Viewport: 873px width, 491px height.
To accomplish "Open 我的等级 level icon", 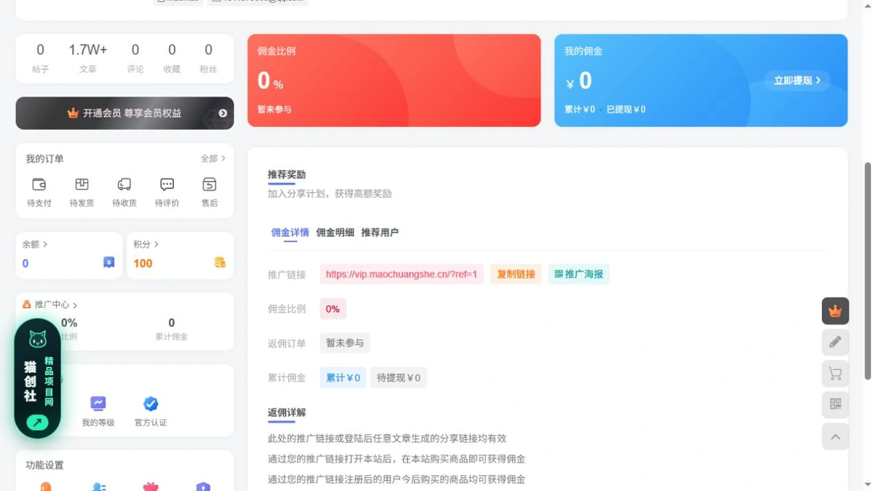I will pos(98,404).
